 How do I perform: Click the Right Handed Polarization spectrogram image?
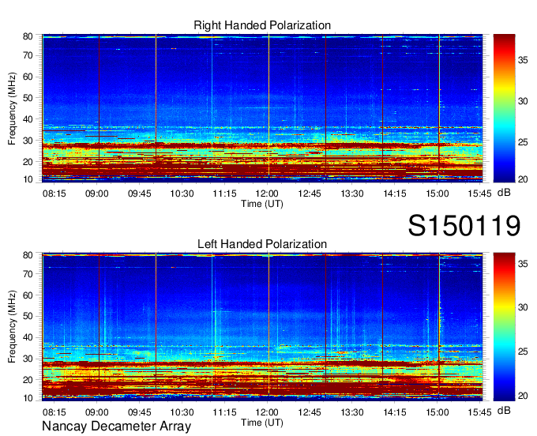click(262, 108)
